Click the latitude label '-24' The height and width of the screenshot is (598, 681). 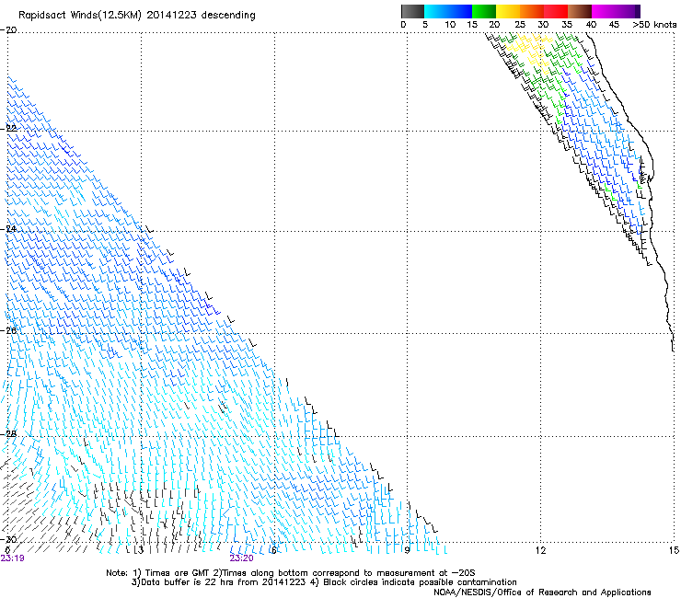click(8, 228)
